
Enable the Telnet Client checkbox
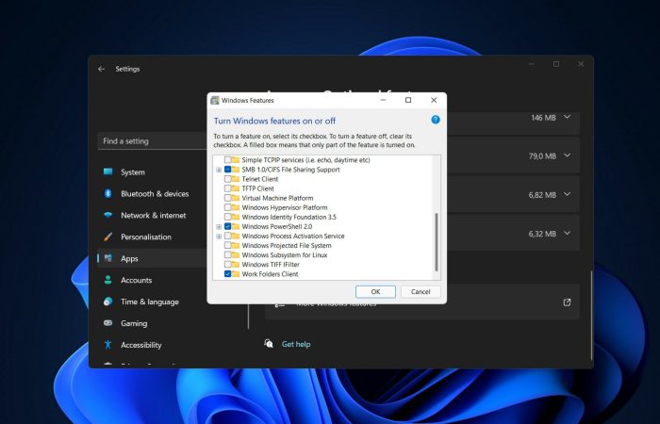(227, 179)
